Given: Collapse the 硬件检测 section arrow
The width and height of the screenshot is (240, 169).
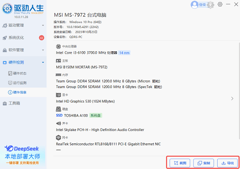Looking at the screenshot, I should coord(43,62).
